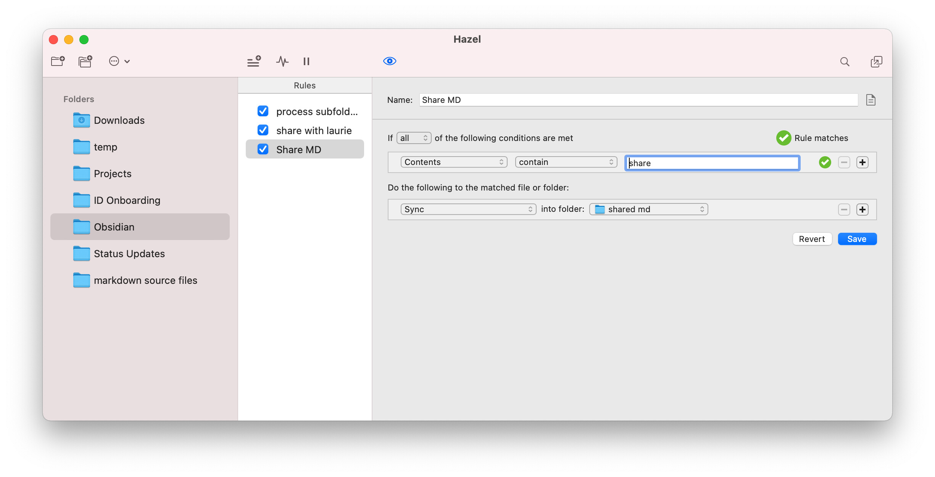Click the Revert button

[x=812, y=239]
